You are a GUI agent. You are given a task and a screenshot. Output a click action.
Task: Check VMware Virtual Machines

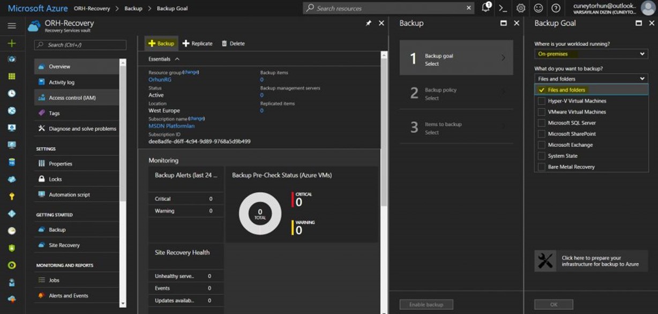[542, 112]
